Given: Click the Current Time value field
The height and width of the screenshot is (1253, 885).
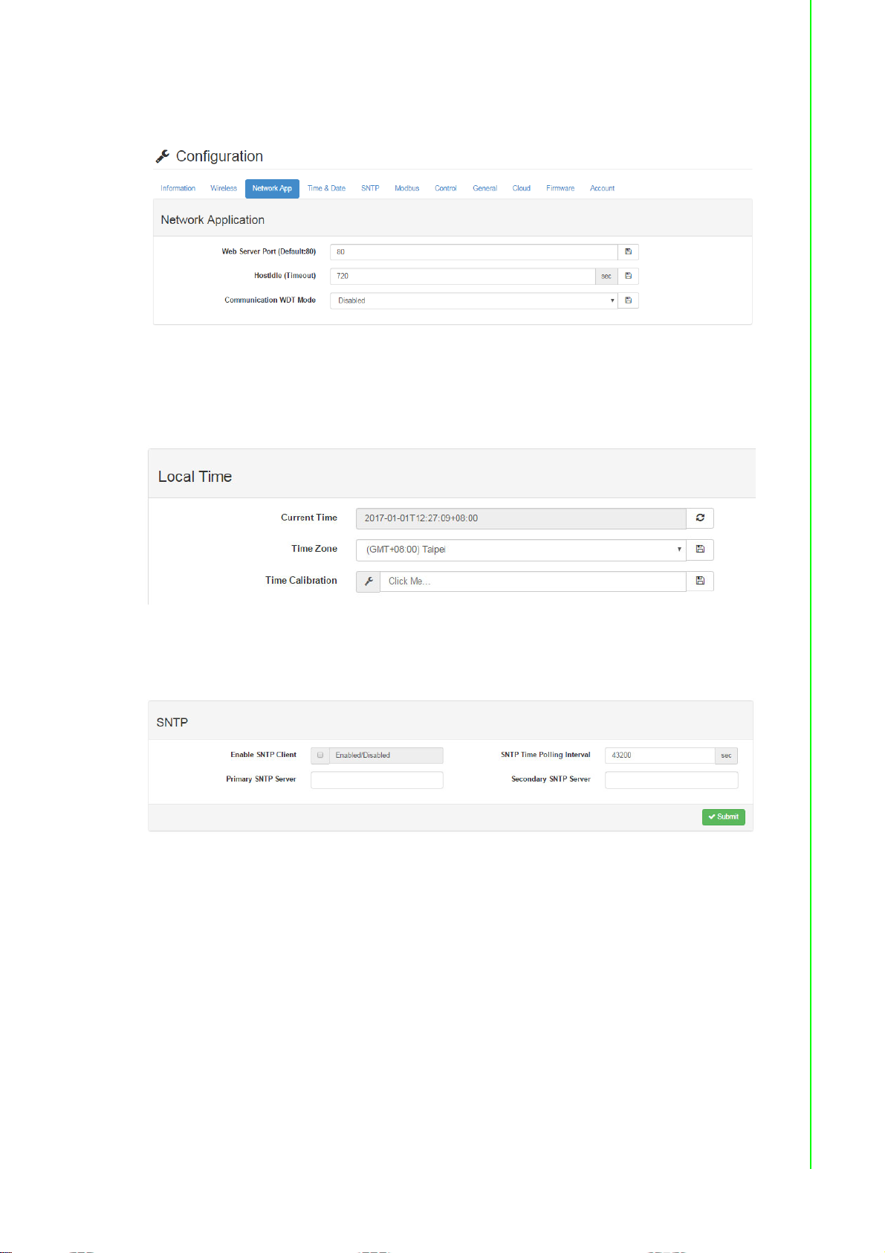Looking at the screenshot, I should coord(521,518).
